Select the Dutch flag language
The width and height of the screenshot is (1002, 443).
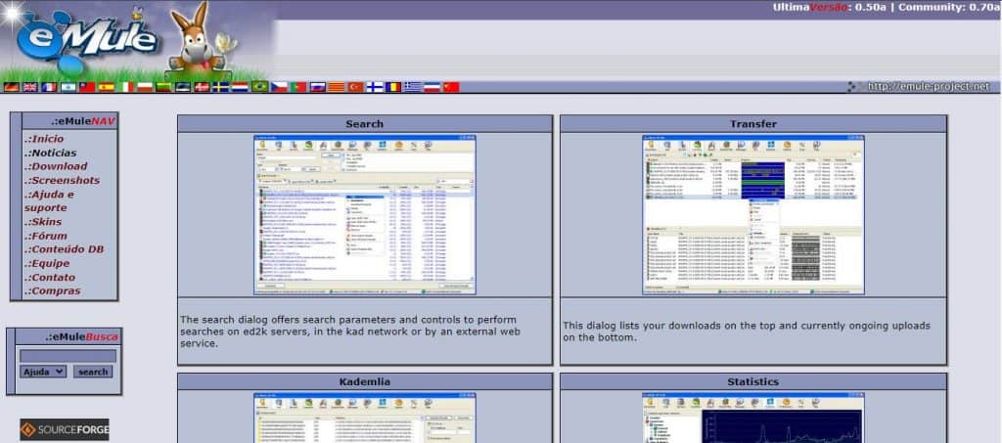click(x=240, y=87)
